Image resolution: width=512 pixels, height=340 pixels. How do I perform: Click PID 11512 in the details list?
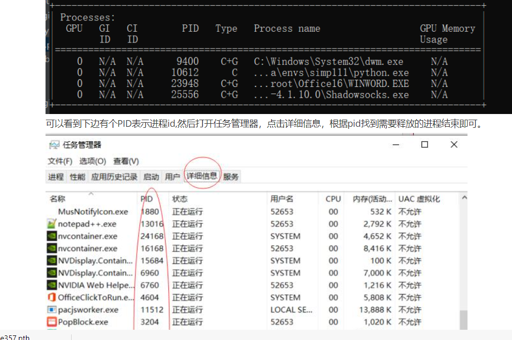coord(152,310)
